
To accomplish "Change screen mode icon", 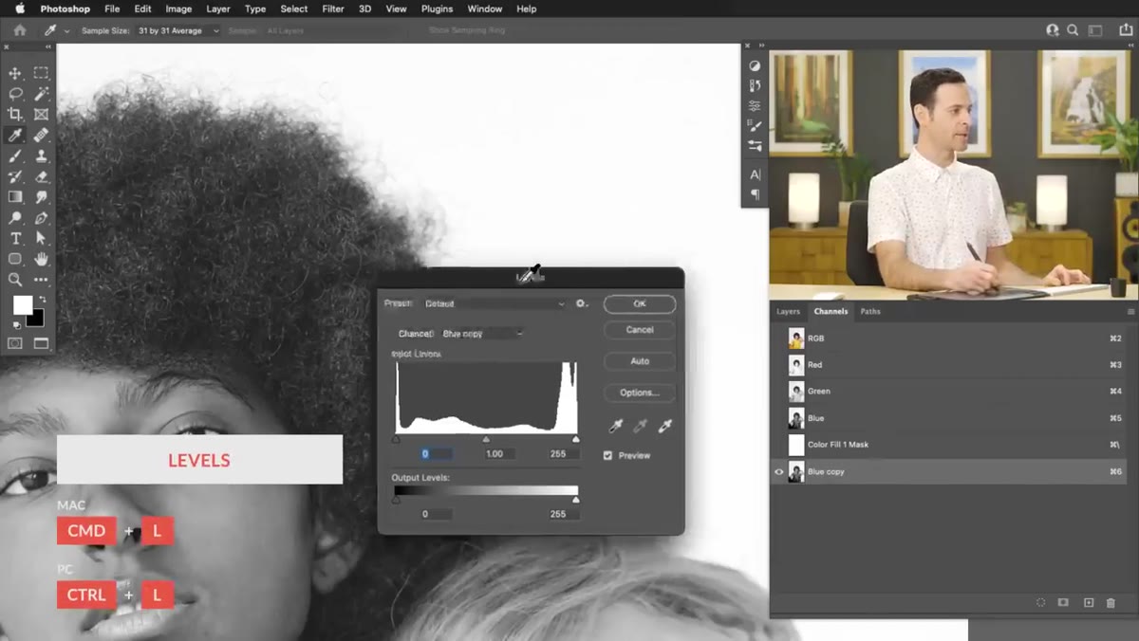I will click(41, 343).
